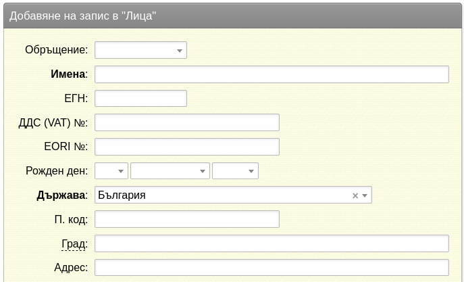Click the Обръщение dropdown arrow icon
Viewport: 464px width, 282px height.
coord(180,51)
